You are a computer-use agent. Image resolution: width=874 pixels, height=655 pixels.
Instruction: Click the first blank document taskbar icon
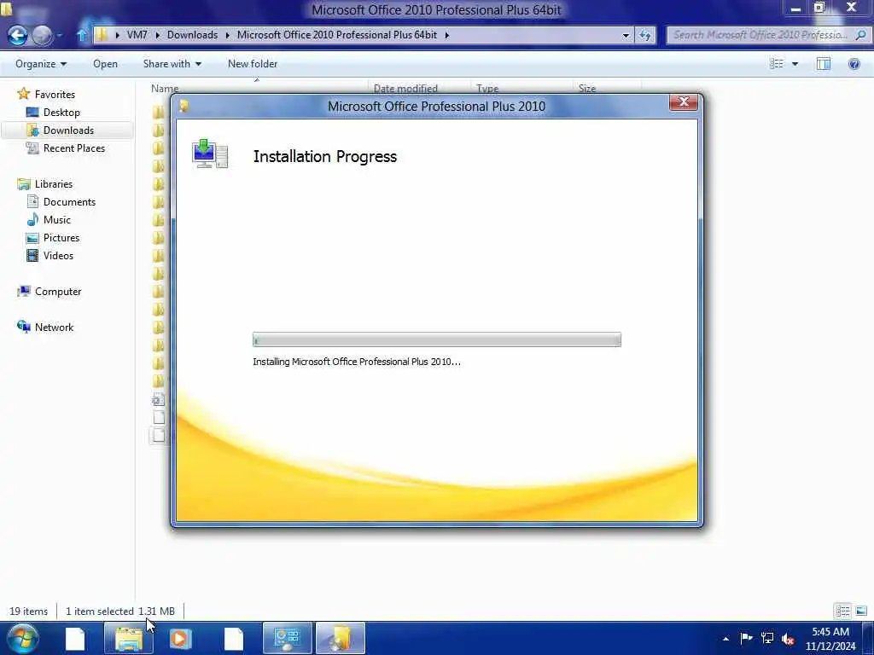[75, 639]
